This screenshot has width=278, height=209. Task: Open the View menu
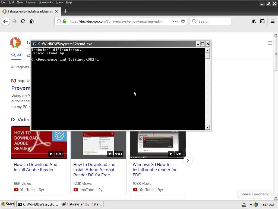(x=20, y=2)
